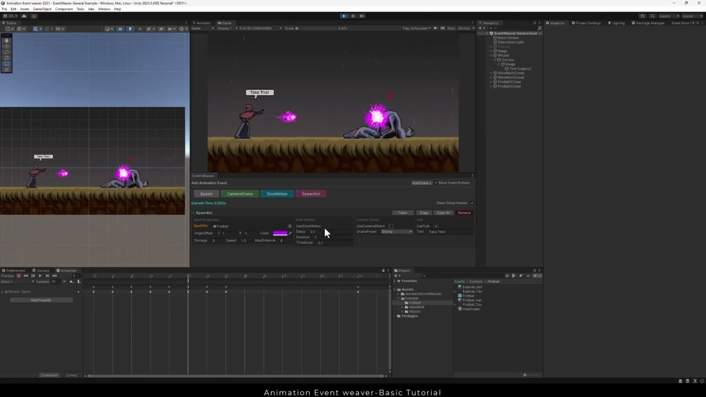Image resolution: width=706 pixels, height=397 pixels.
Task: Open the Play Unfocused dropdown
Action: 417,29
